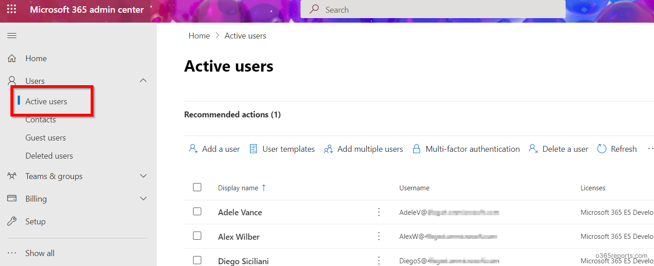Click the Users person icon
Viewport: 654px width, 266px height.
12,81
